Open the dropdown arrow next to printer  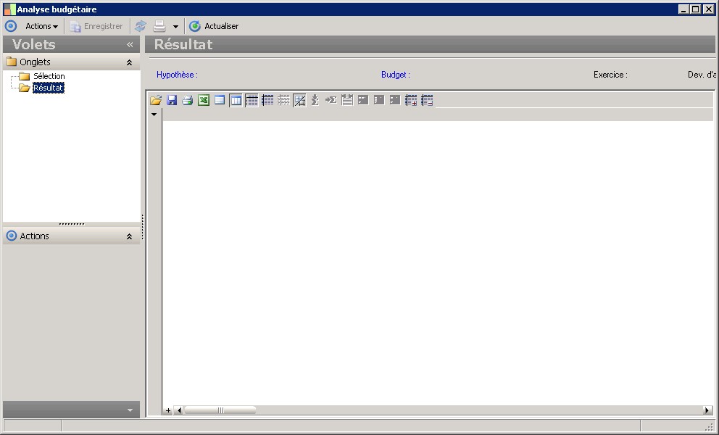175,27
